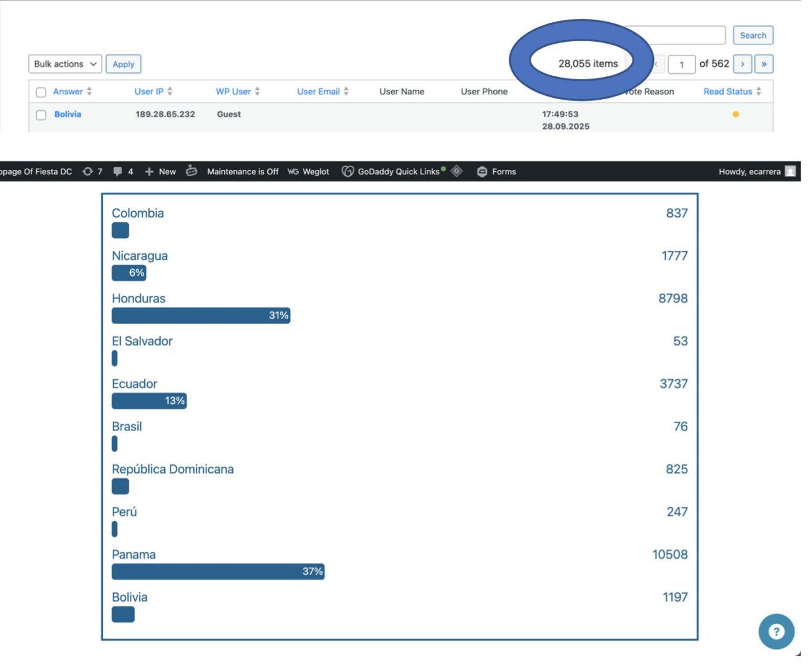
Task: Open the robot icon in admin bar
Action: click(192, 171)
